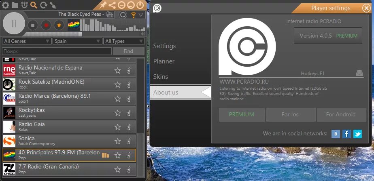Click the For Android button
This screenshot has width=374, height=181.
[x=342, y=115]
